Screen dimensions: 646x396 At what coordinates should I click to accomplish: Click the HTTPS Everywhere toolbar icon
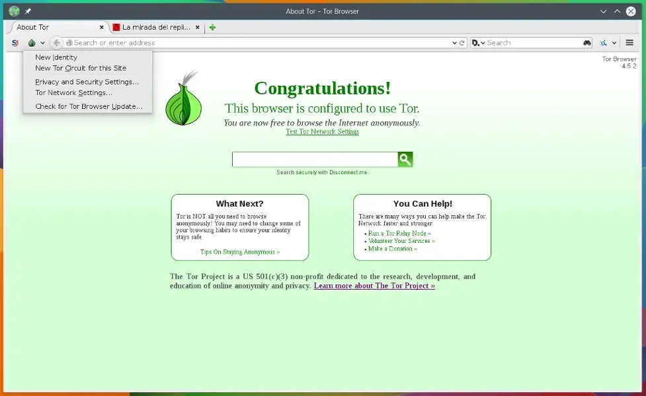pos(604,43)
